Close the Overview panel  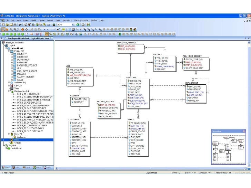244,132
